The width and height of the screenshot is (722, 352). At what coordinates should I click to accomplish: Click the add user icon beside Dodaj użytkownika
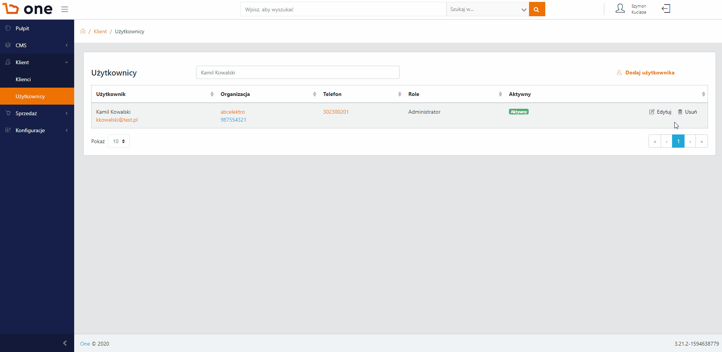point(619,73)
